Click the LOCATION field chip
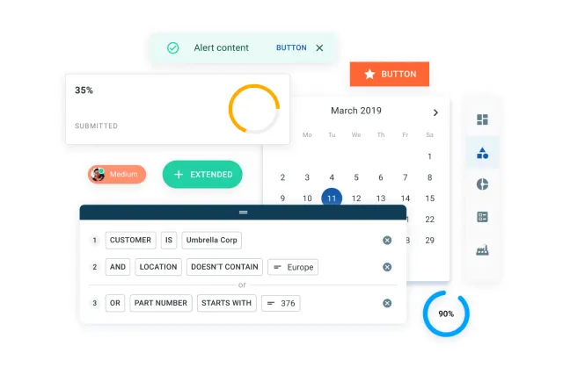The height and width of the screenshot is (375, 563). 158,267
